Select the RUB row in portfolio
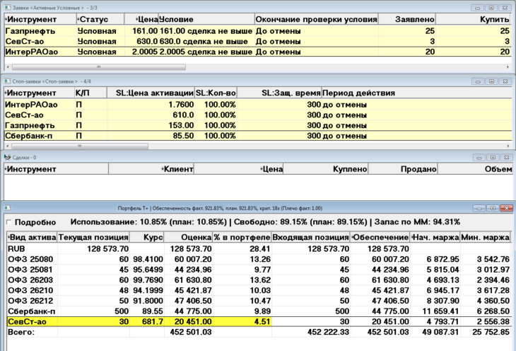 coord(259,248)
